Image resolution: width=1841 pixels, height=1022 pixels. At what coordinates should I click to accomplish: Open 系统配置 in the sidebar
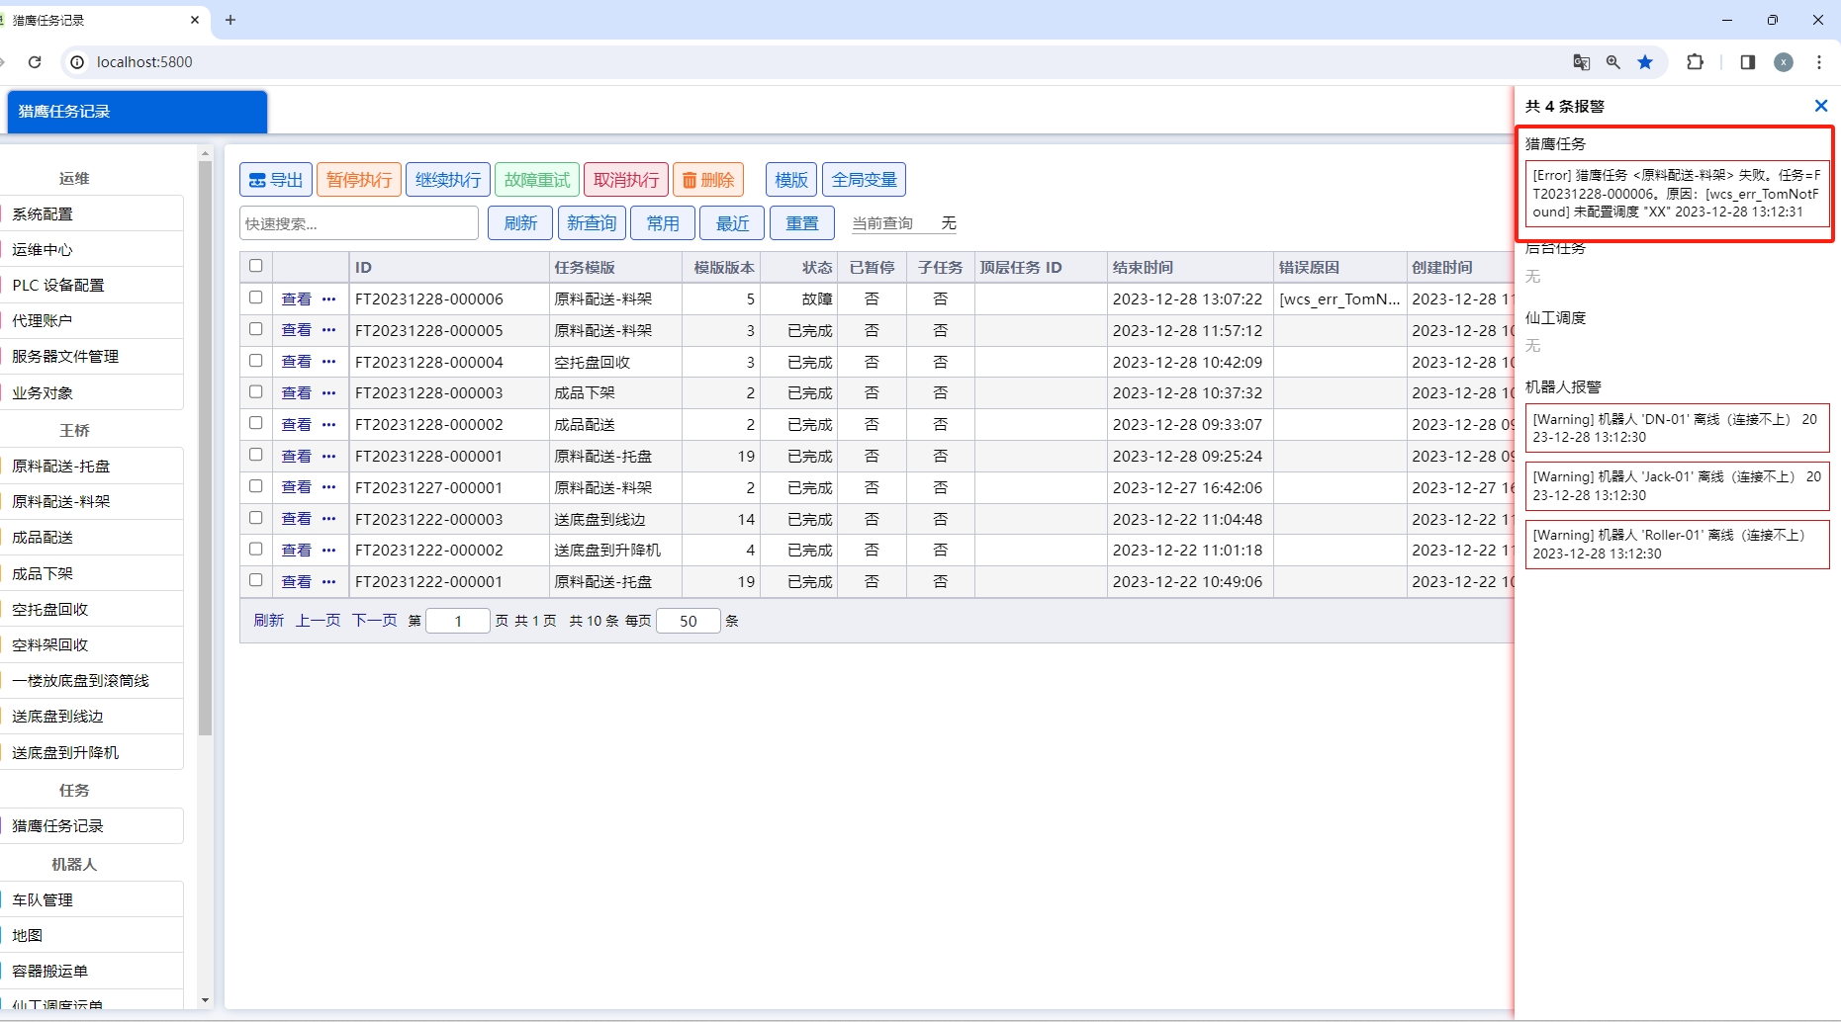[92, 213]
